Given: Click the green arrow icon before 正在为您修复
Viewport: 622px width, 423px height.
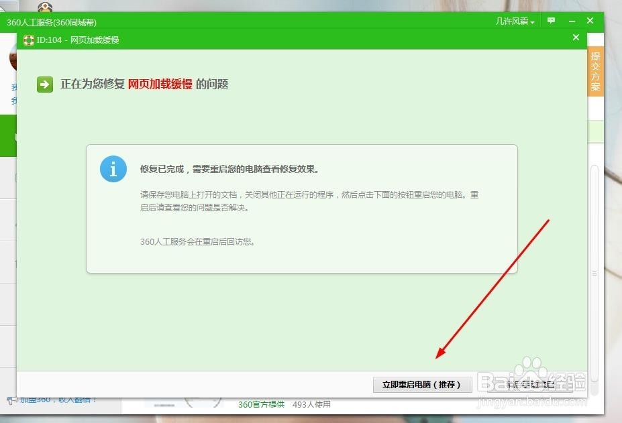Looking at the screenshot, I should coord(45,84).
